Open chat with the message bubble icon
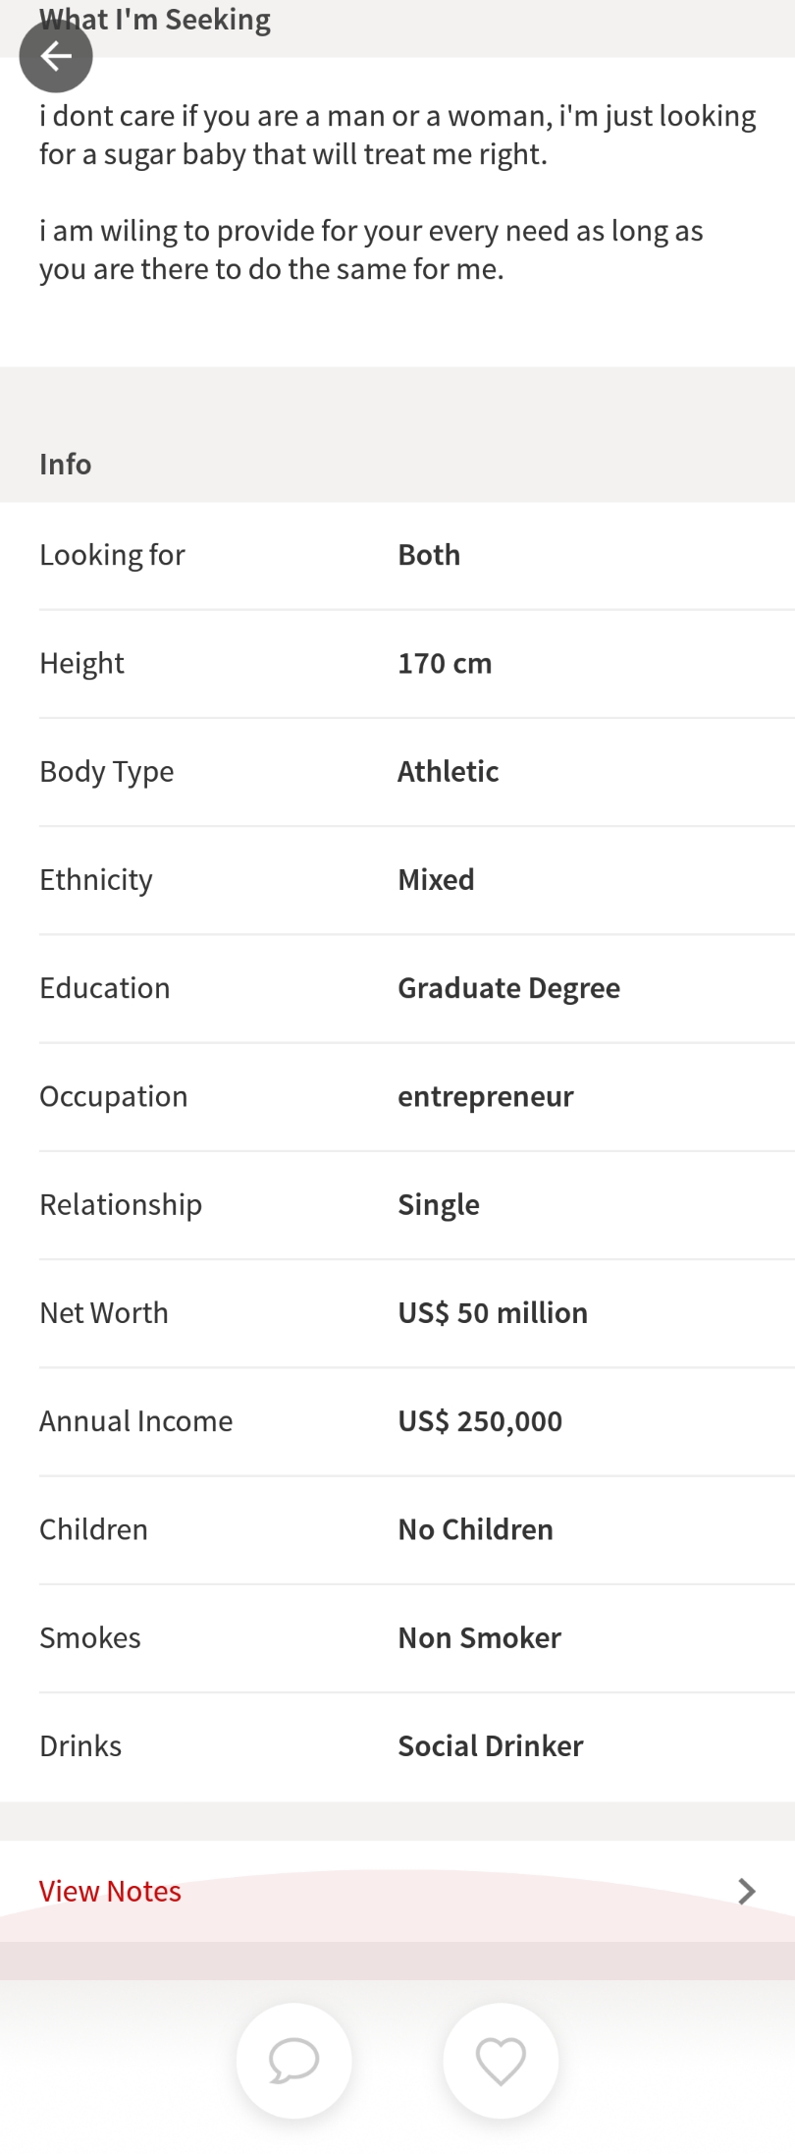 293,2060
